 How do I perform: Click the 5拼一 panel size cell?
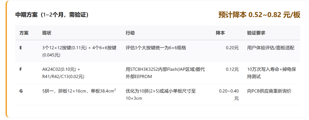pos(79,91)
